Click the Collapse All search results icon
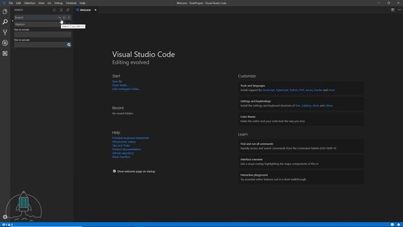The width and height of the screenshot is (403, 227). pyautogui.click(x=67, y=10)
